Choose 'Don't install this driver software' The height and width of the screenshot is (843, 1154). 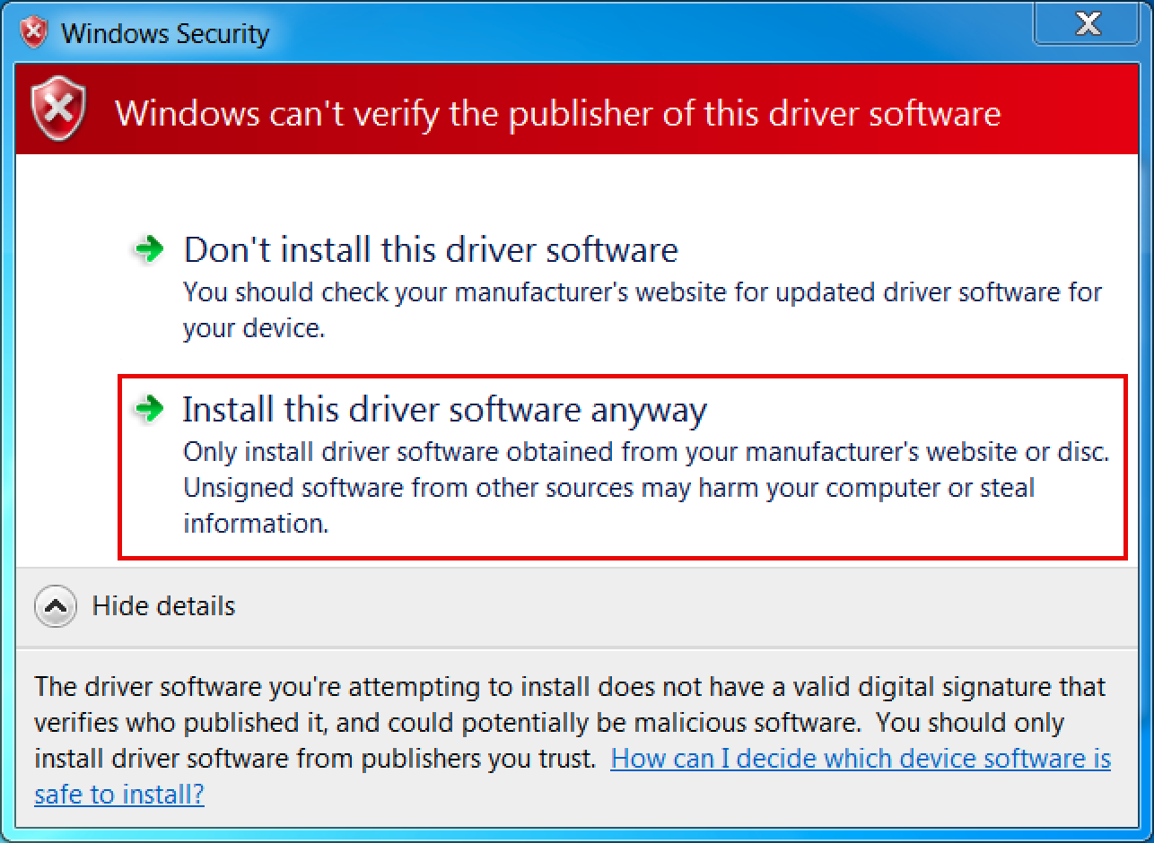(x=430, y=249)
